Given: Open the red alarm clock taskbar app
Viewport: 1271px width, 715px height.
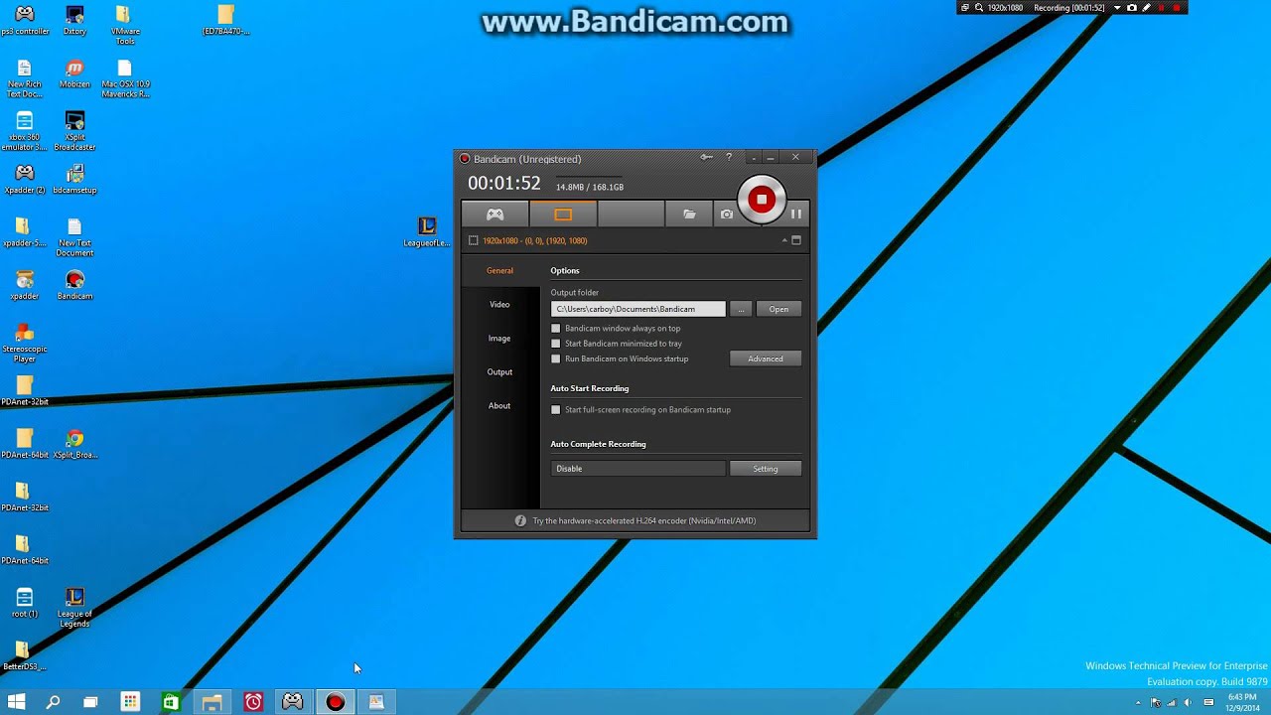Looking at the screenshot, I should point(253,702).
